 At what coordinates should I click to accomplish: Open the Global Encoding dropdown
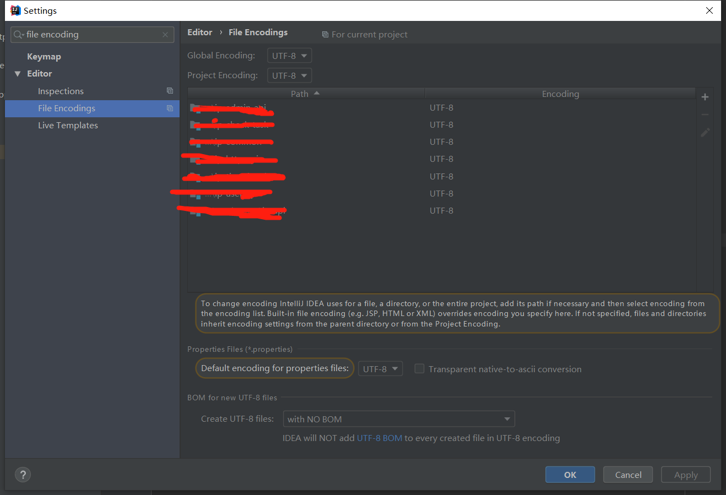[289, 55]
